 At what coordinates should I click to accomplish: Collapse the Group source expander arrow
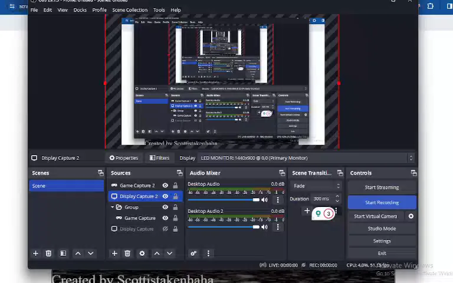pos(113,207)
